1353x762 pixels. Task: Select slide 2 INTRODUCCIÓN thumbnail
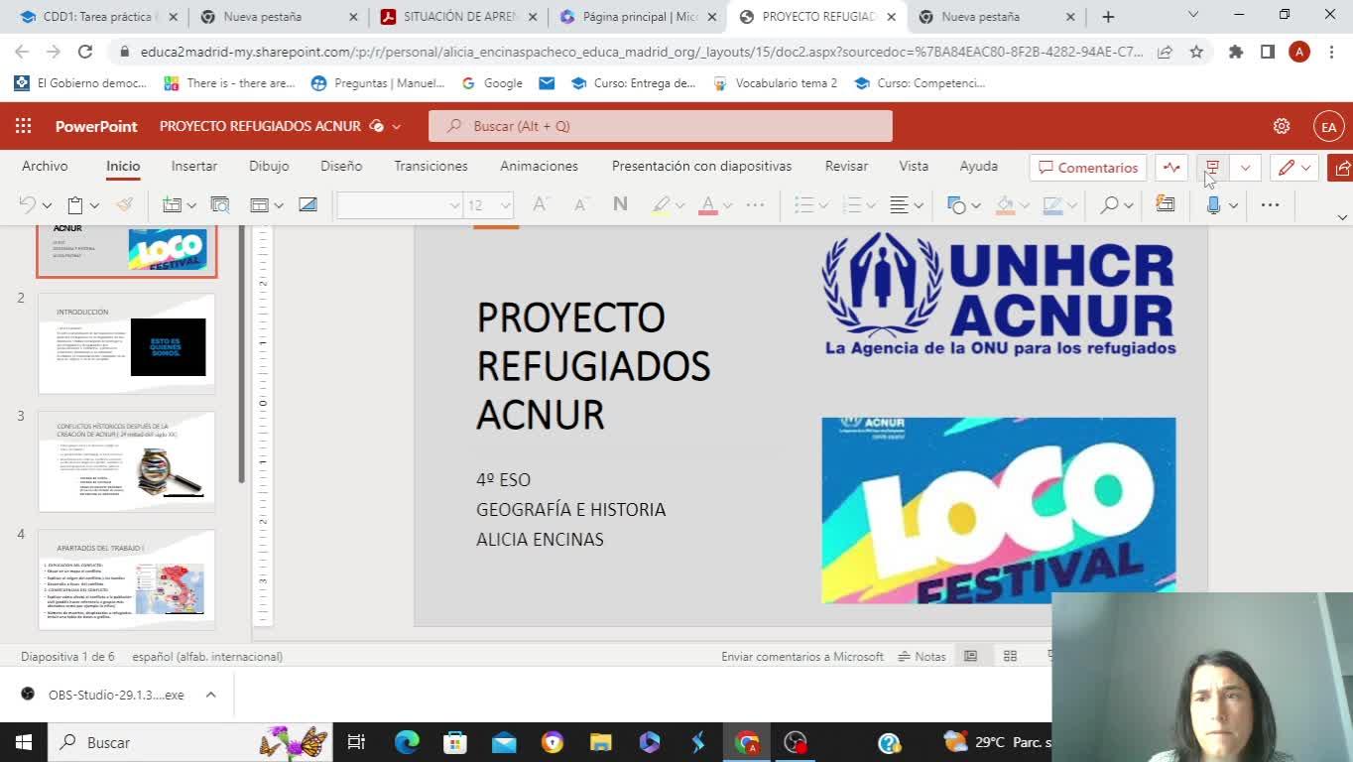click(127, 344)
